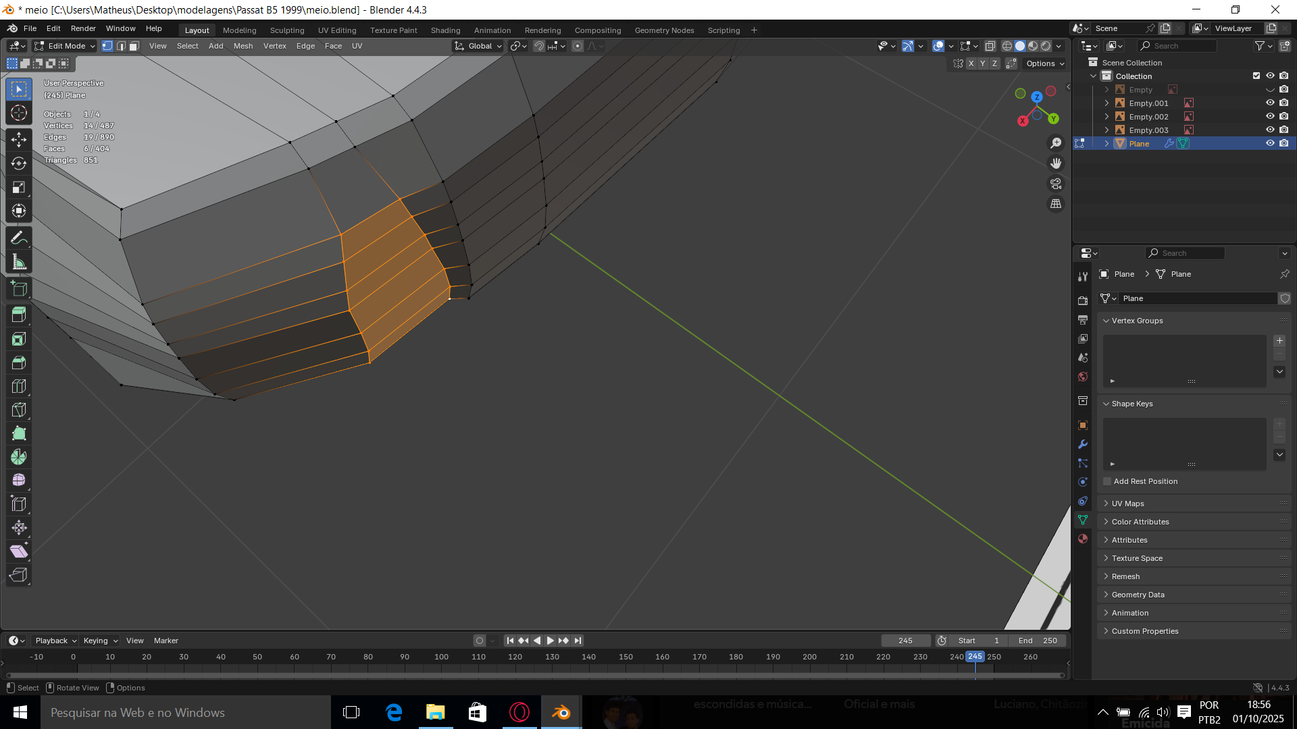
Task: Select the Loop Cut tool
Action: [19, 386]
